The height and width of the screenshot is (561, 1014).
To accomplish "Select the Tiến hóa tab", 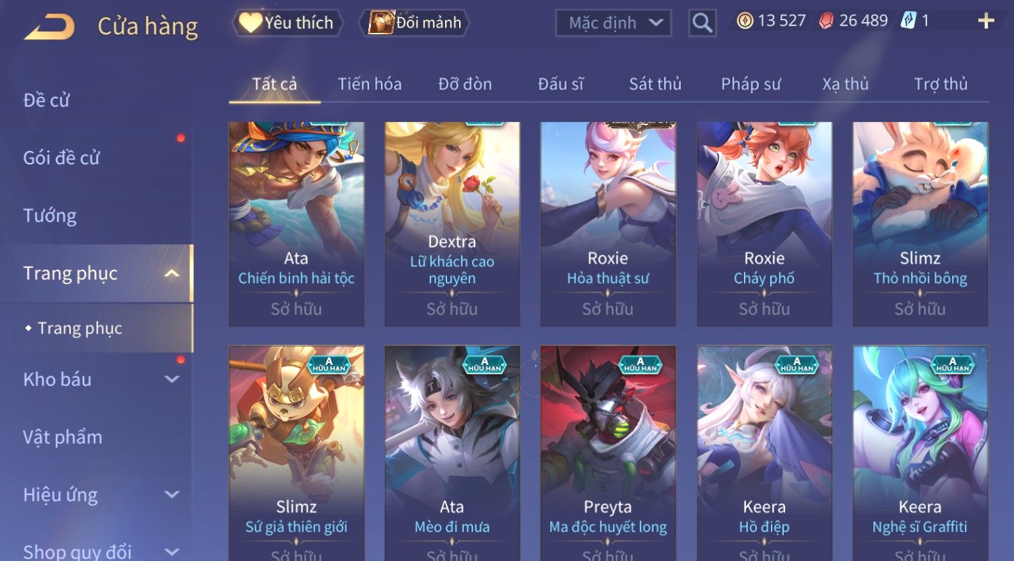I will [370, 84].
